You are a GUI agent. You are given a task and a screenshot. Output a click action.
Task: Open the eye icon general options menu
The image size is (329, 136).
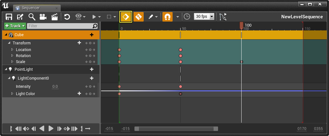point(80,17)
